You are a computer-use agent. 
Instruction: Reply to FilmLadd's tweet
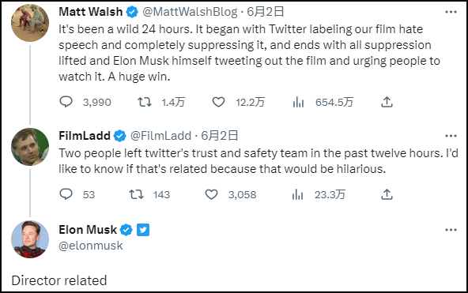click(x=66, y=194)
